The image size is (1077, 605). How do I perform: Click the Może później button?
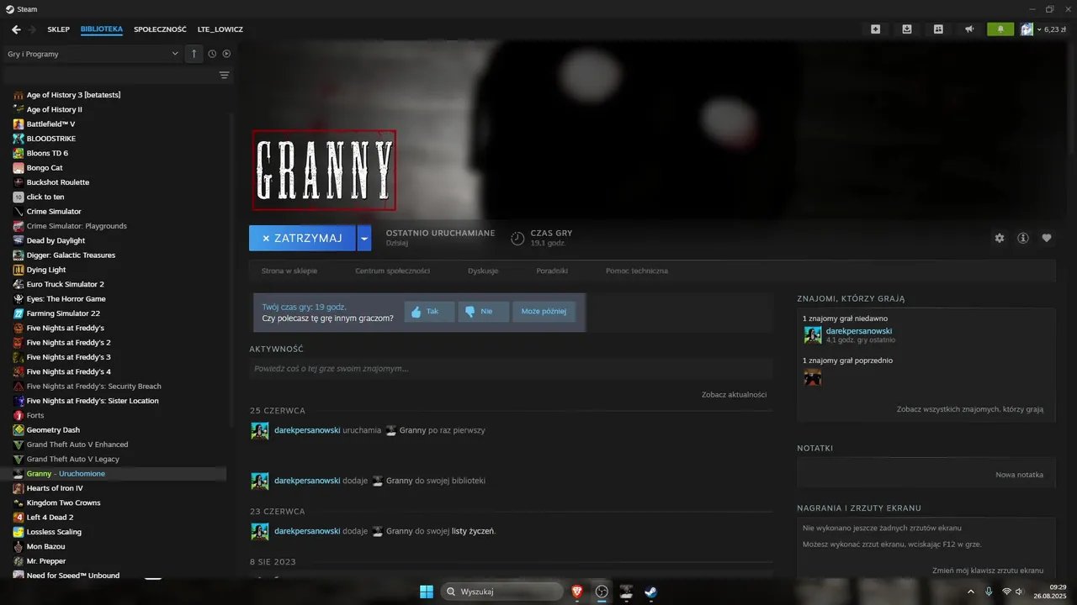tap(544, 312)
